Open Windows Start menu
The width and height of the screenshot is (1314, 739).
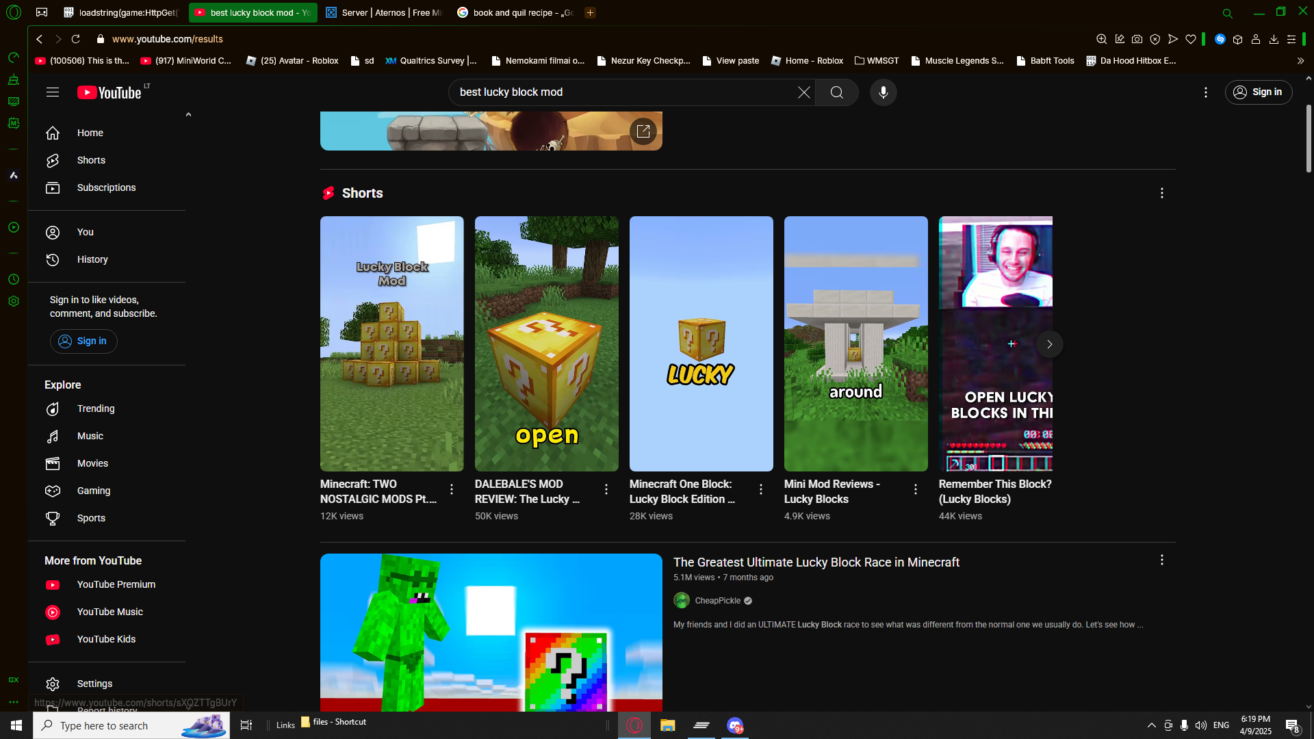pyautogui.click(x=16, y=725)
